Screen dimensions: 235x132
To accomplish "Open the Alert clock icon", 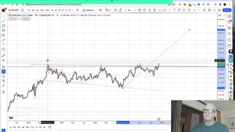I will (x=107, y=10).
